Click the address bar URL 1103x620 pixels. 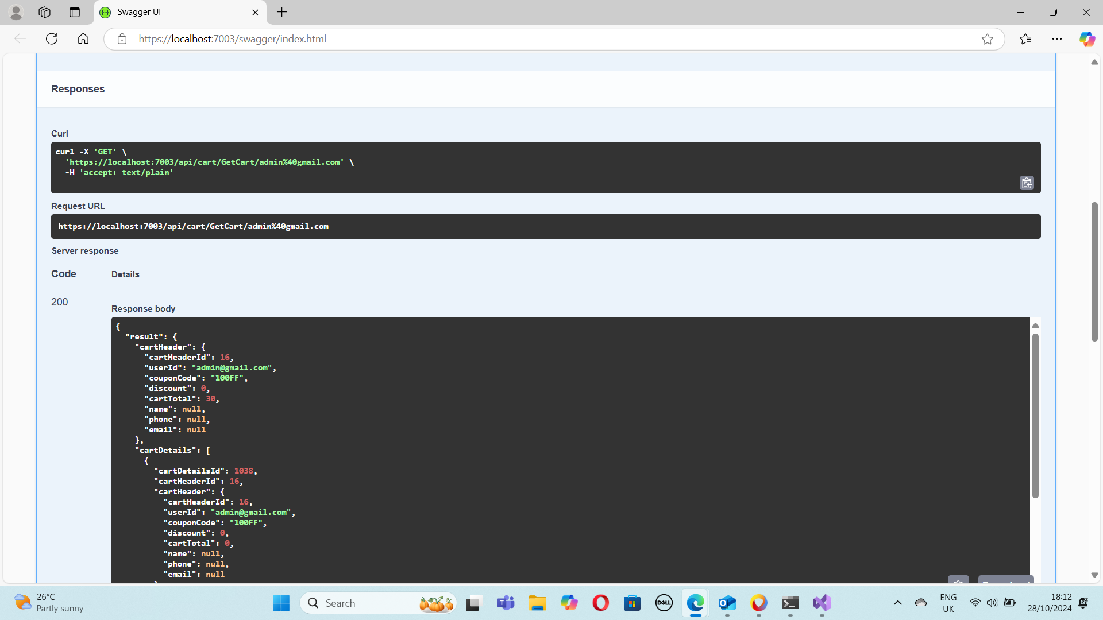pyautogui.click(x=232, y=39)
